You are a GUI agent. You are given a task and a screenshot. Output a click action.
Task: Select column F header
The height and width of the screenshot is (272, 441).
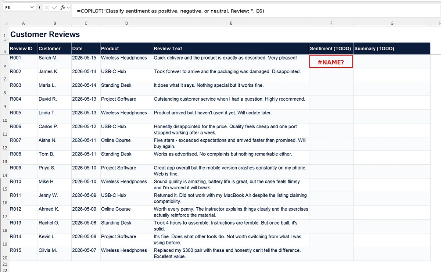coord(331,23)
